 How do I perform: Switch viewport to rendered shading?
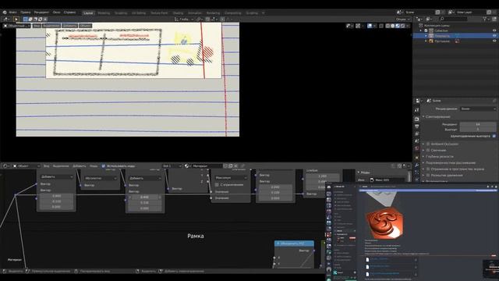click(x=402, y=26)
